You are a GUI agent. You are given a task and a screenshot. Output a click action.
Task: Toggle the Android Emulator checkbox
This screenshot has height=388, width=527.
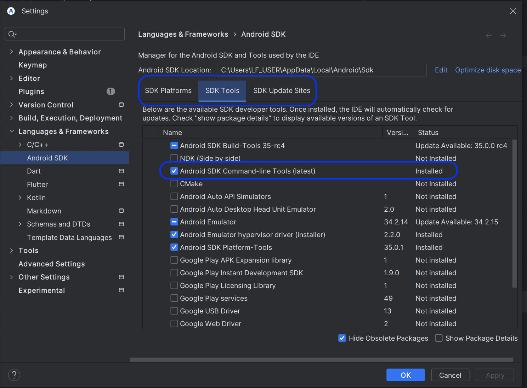pos(174,222)
